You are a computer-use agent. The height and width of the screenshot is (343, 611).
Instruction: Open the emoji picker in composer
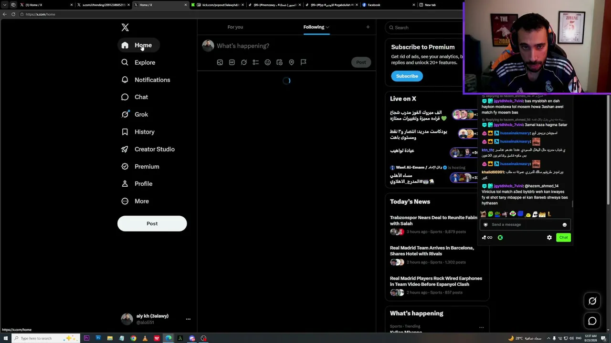point(267,62)
